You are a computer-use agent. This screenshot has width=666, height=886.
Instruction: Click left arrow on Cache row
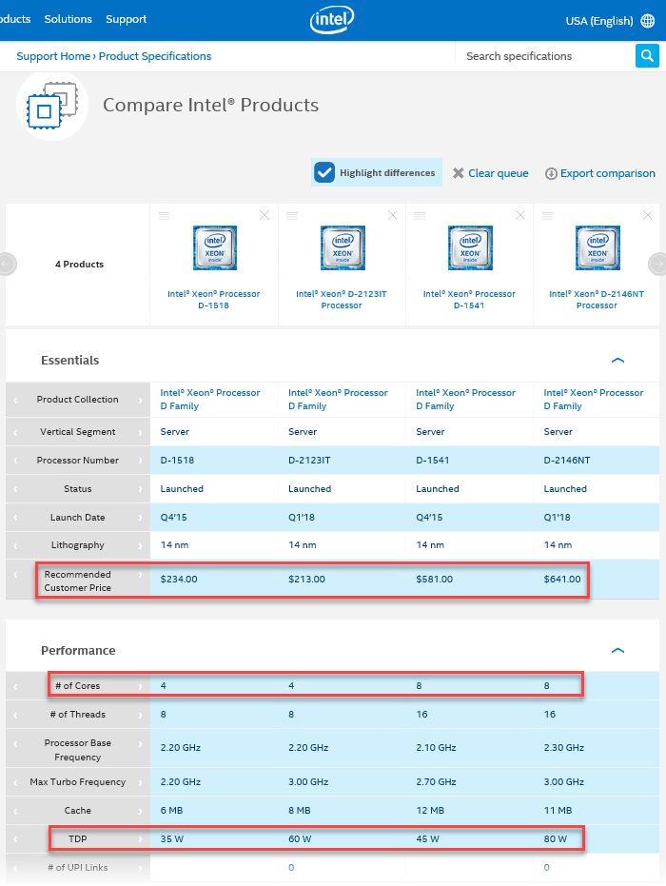15,812
